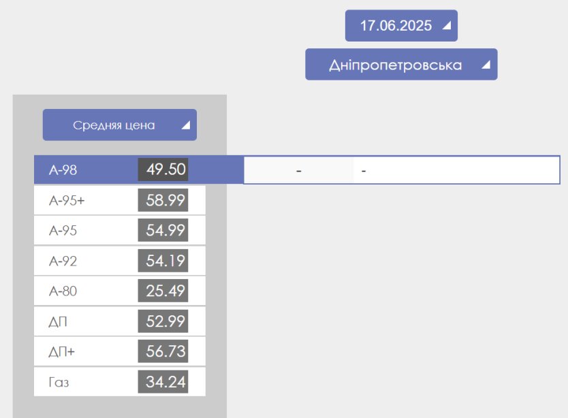Click the 58.99 price badge
This screenshot has width=568, height=418.
click(163, 200)
